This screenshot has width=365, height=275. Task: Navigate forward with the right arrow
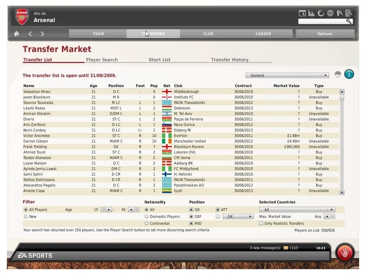click(42, 34)
